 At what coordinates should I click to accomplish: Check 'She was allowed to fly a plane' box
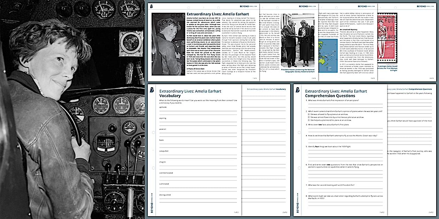point(309,114)
